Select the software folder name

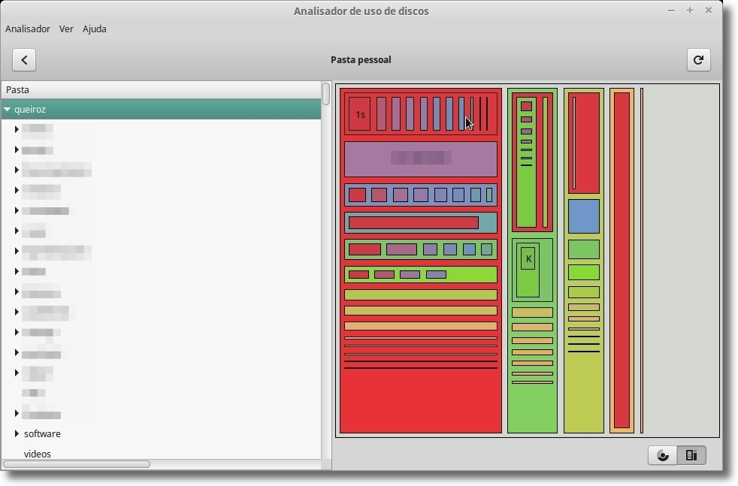pyautogui.click(x=42, y=433)
